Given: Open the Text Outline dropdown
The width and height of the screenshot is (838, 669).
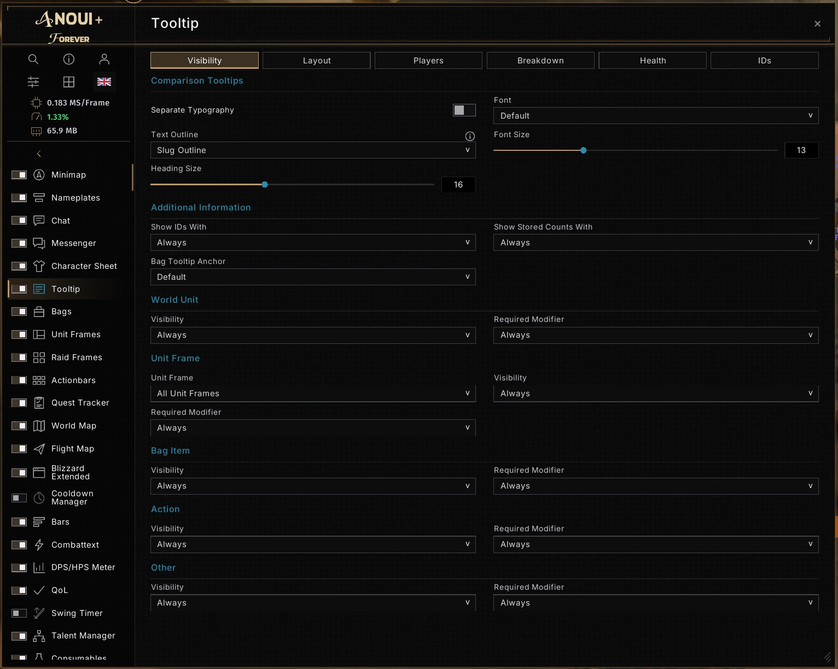Looking at the screenshot, I should tap(313, 150).
